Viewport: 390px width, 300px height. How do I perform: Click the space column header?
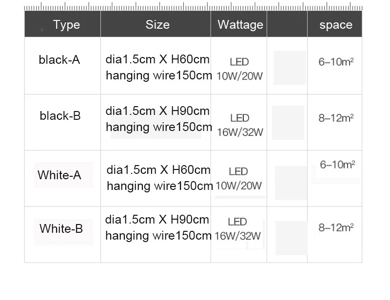(336, 25)
